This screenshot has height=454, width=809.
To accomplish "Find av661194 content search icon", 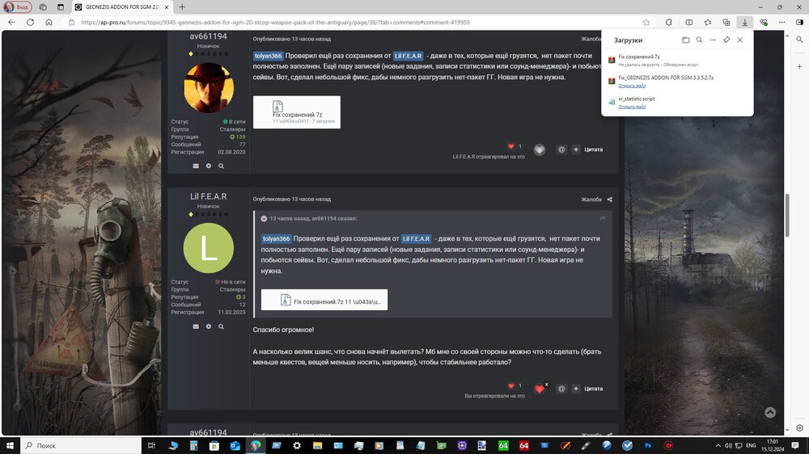I will [221, 166].
